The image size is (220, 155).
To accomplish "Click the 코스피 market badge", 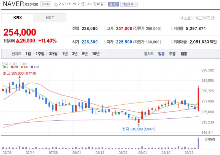I will pyautogui.click(x=45, y=4).
